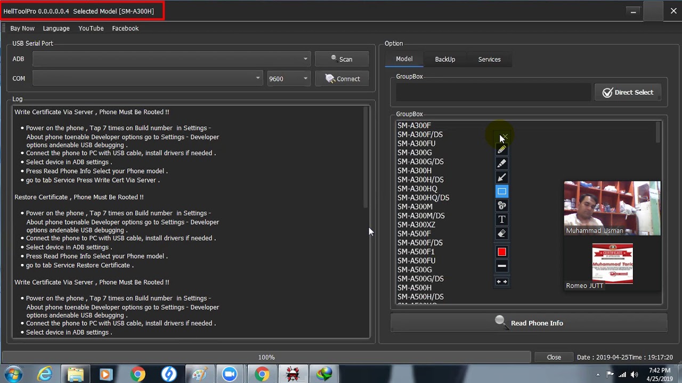Image resolution: width=682 pixels, height=383 pixels.
Task: Open the Windows Start menu
Action: point(13,374)
